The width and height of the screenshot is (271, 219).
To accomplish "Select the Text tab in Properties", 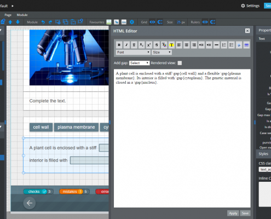I will [262, 39].
